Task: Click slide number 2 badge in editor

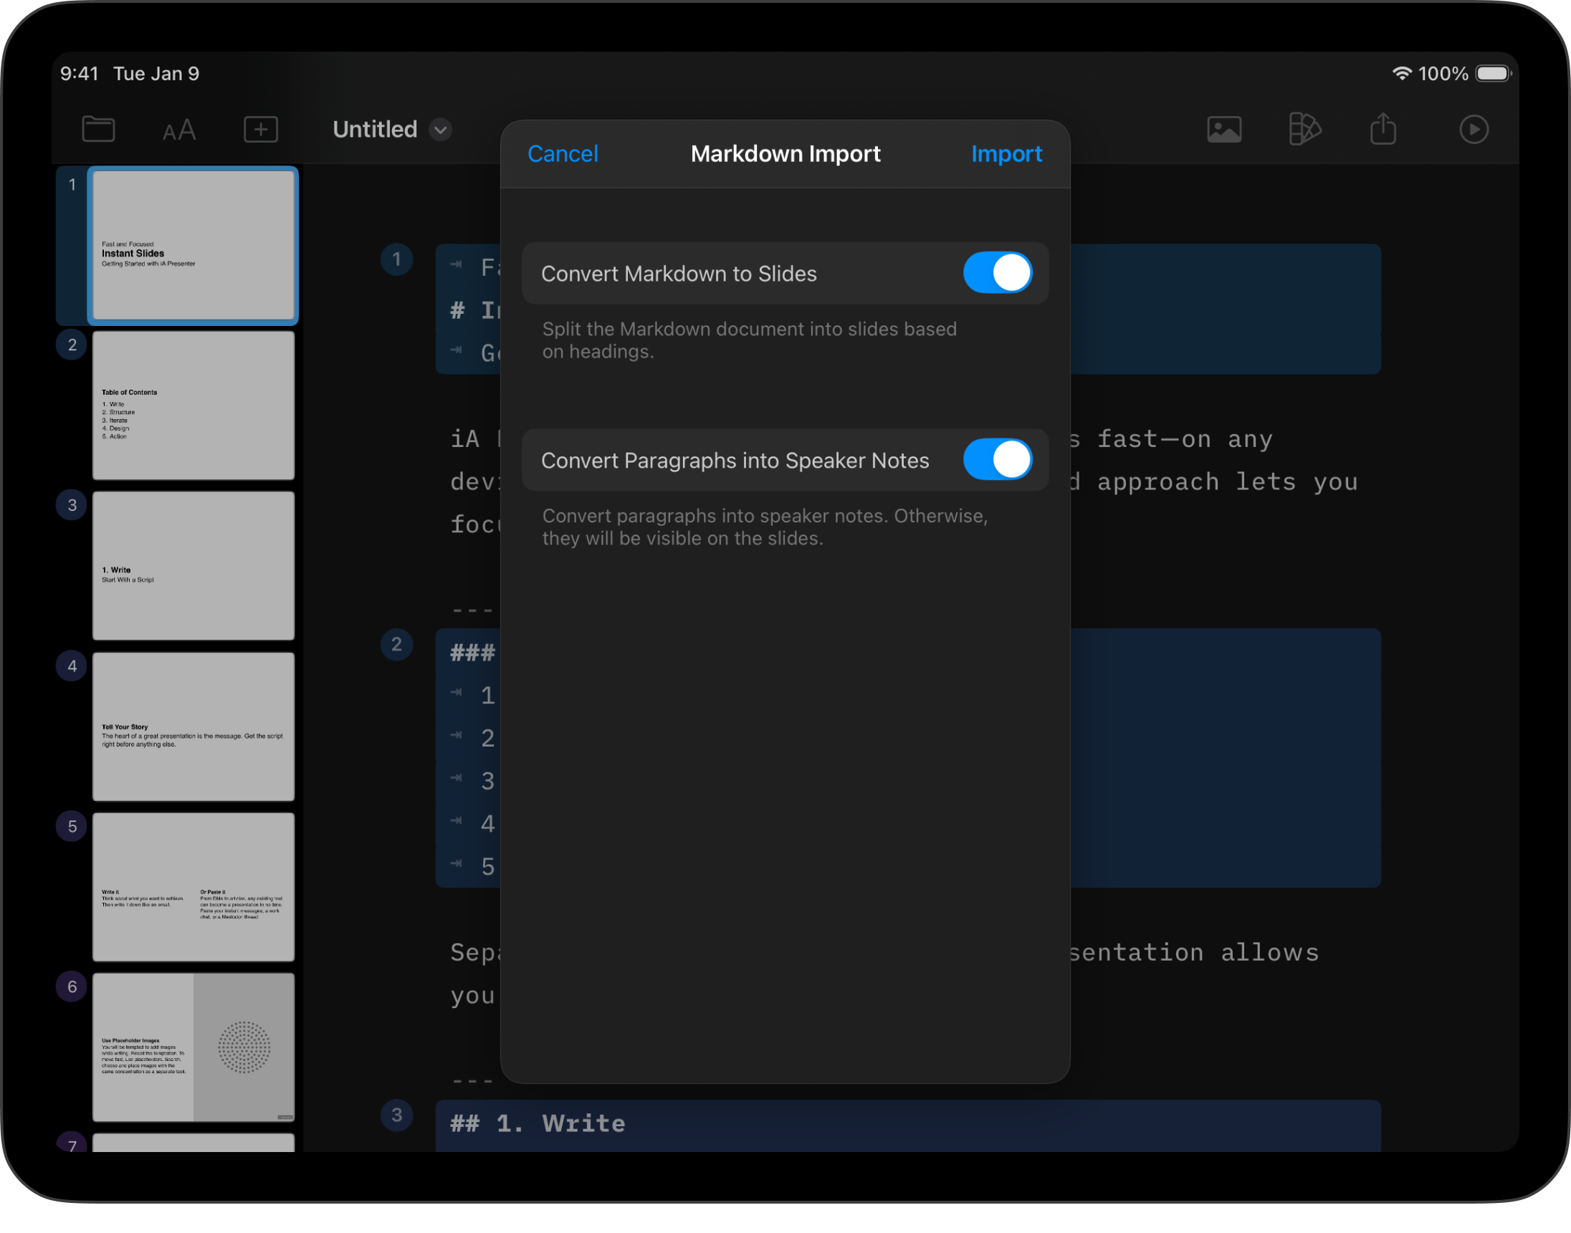Action: pos(396,644)
